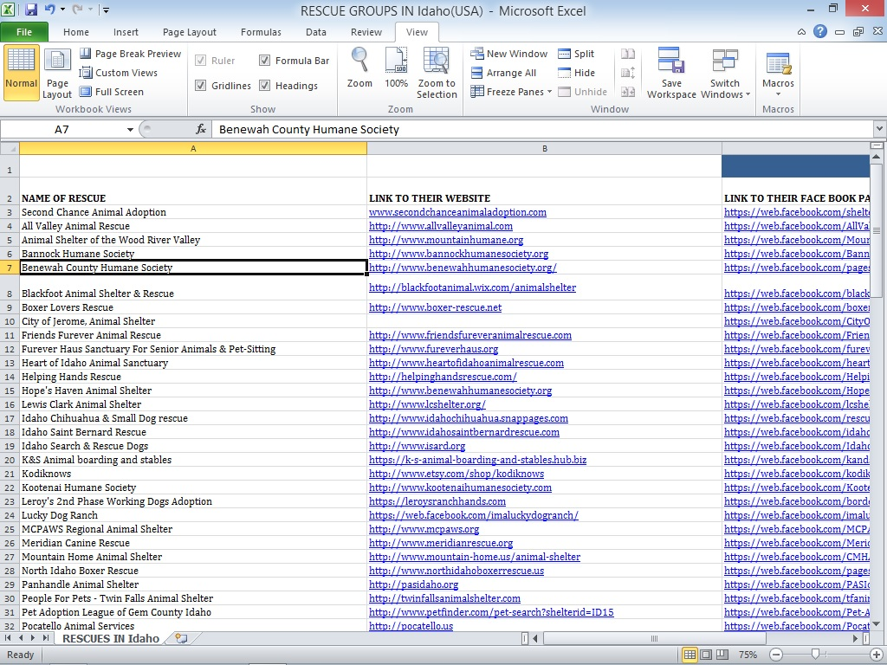Screen dimensions: 887x665
Task: Click horizontal scrollbar right arrow
Action: pos(855,638)
